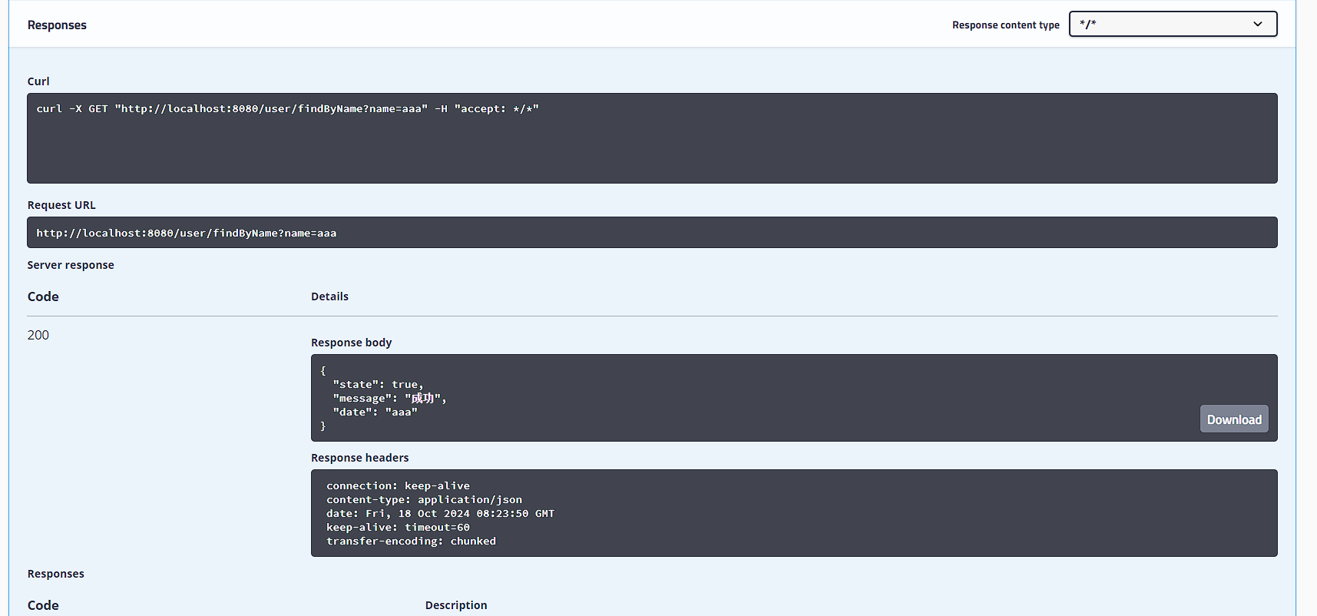Click the 200 status code

38,335
